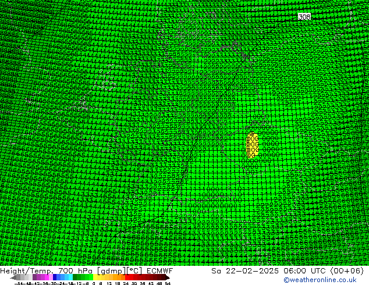Click the '[°C]' unit label

click(134, 270)
